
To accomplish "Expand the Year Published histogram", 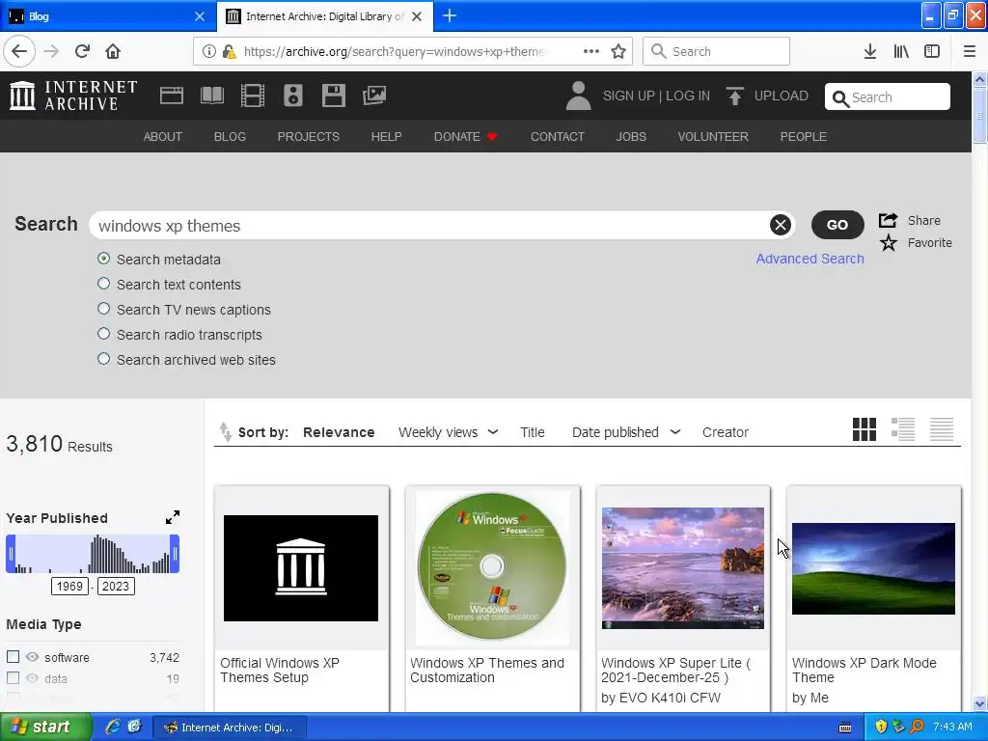I will click(172, 517).
